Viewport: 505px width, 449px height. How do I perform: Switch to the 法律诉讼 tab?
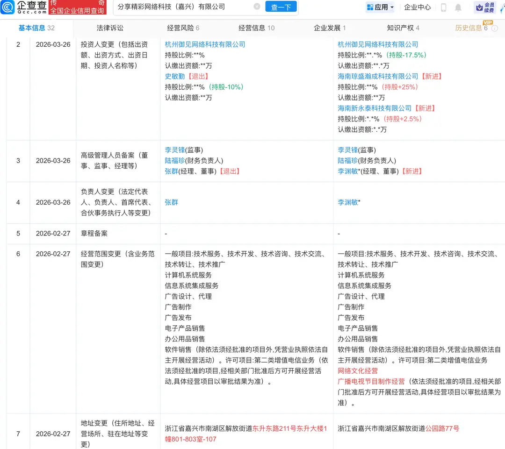[110, 28]
